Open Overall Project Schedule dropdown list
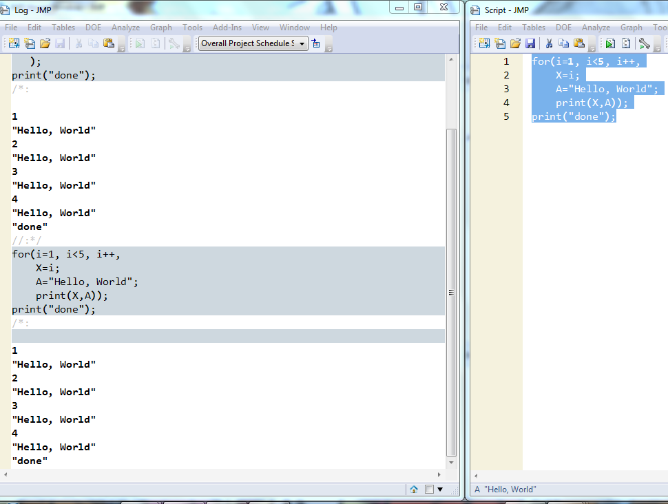668x504 pixels. pyautogui.click(x=253, y=43)
